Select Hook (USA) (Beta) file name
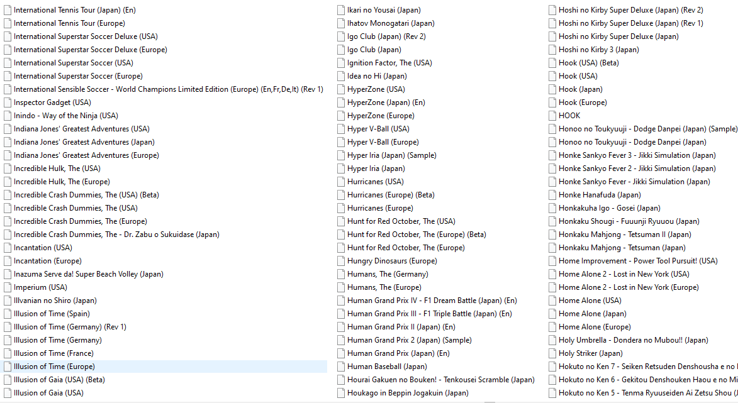This screenshot has height=403, width=738. tap(589, 62)
